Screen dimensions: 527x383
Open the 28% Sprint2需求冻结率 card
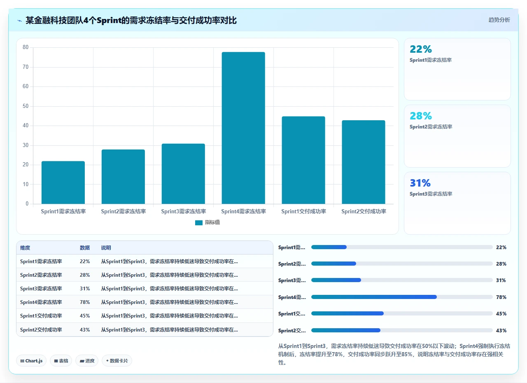[x=457, y=136]
